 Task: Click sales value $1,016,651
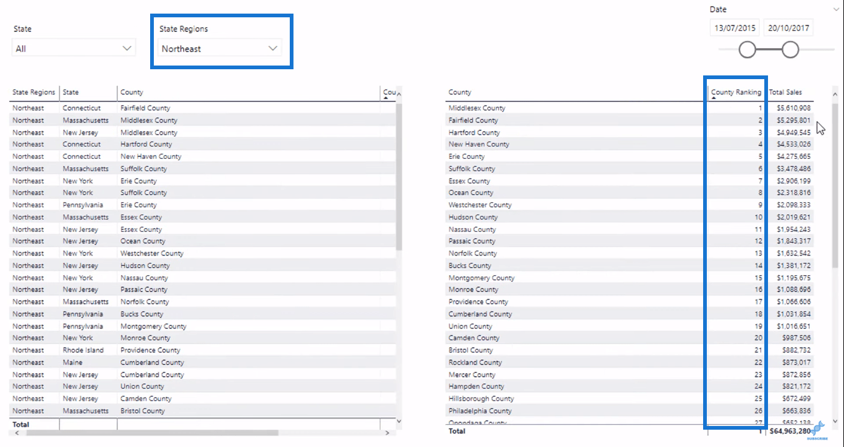(793, 326)
